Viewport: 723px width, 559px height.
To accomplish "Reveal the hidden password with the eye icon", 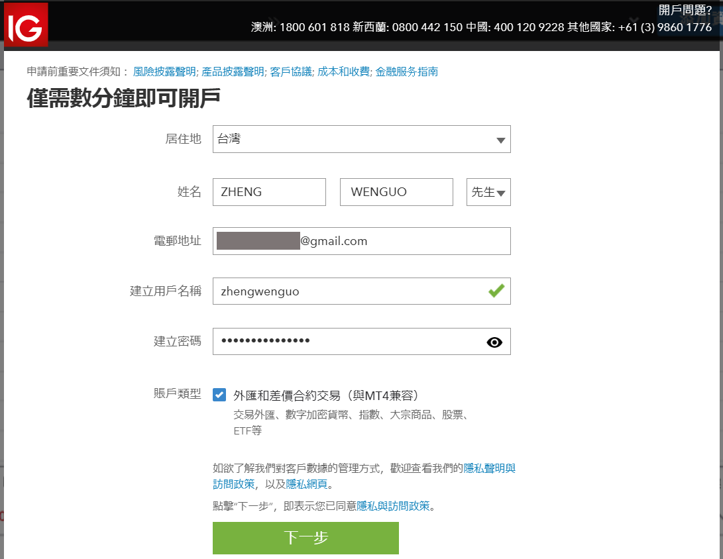I will click(x=494, y=342).
